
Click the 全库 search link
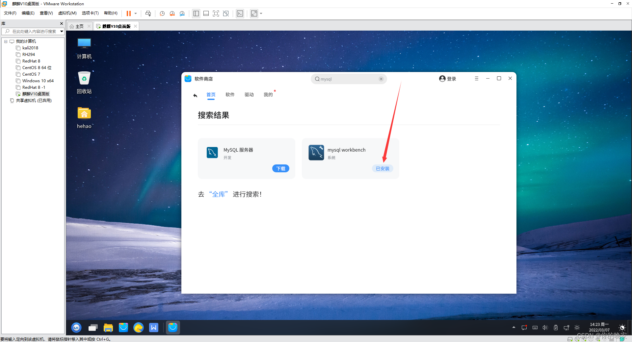pyautogui.click(x=219, y=194)
